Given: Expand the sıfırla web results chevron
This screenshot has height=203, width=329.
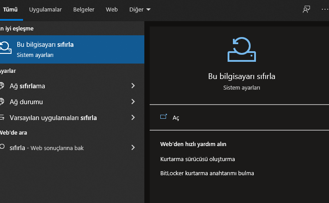Looking at the screenshot, I should tap(133, 148).
